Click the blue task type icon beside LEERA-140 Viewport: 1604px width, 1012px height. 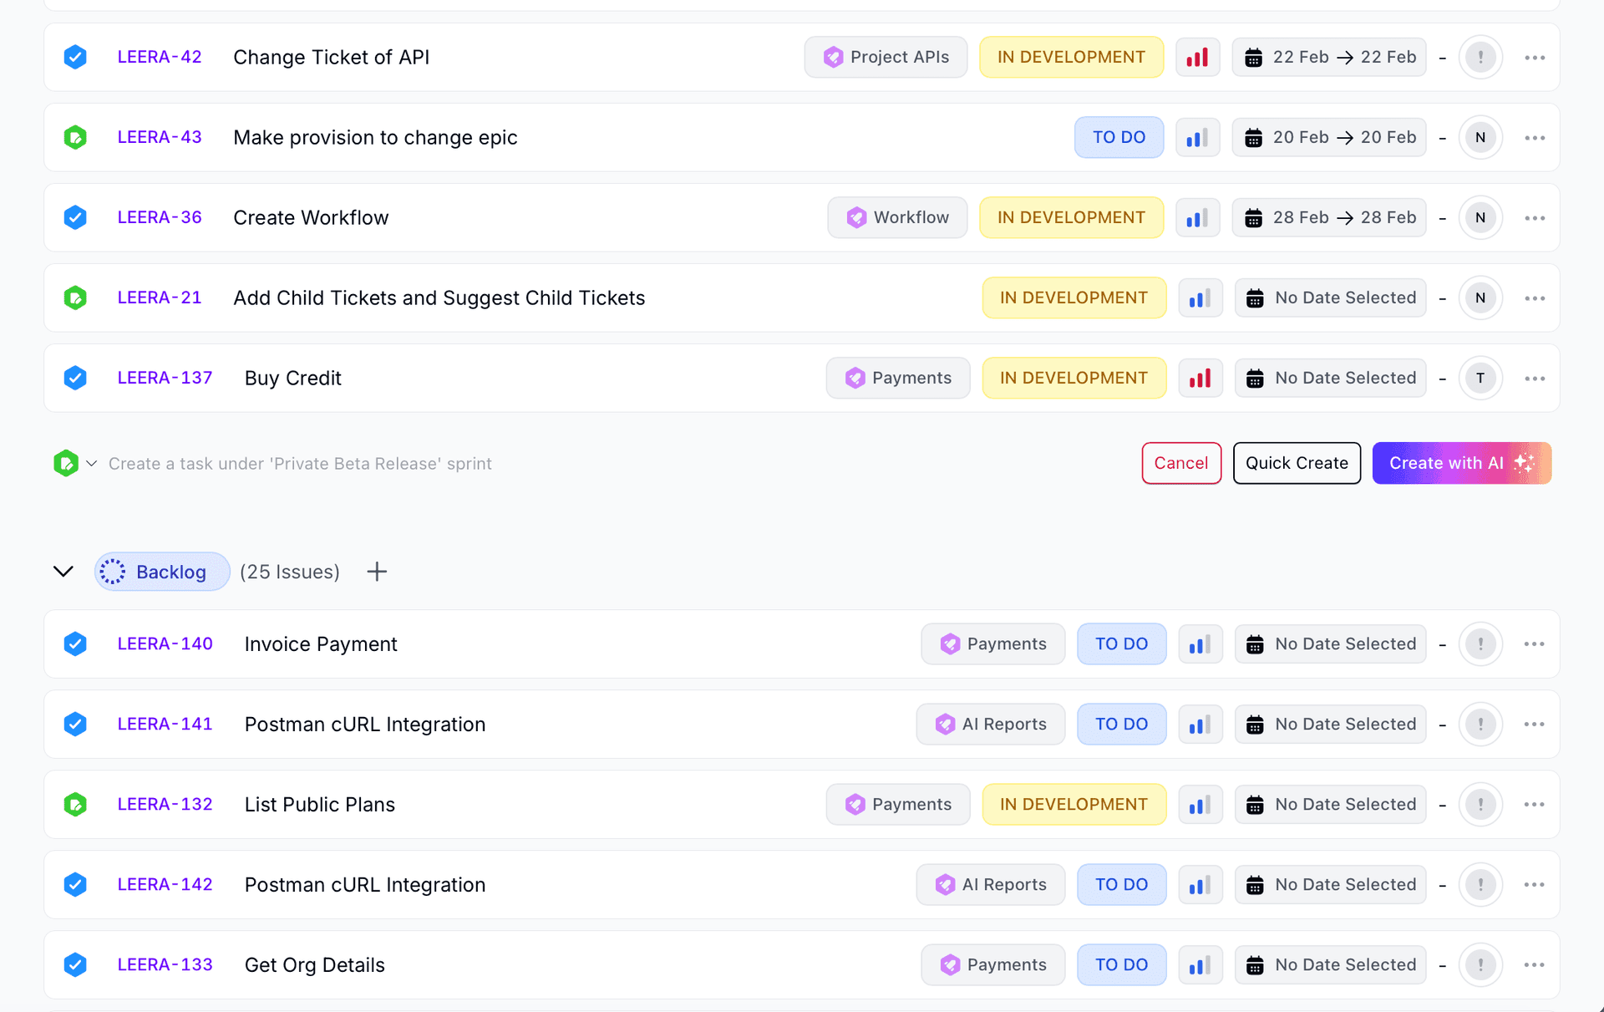coord(75,643)
